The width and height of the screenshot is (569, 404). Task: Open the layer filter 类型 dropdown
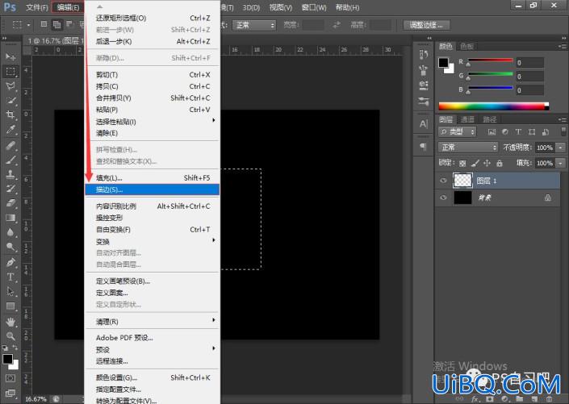tap(458, 131)
